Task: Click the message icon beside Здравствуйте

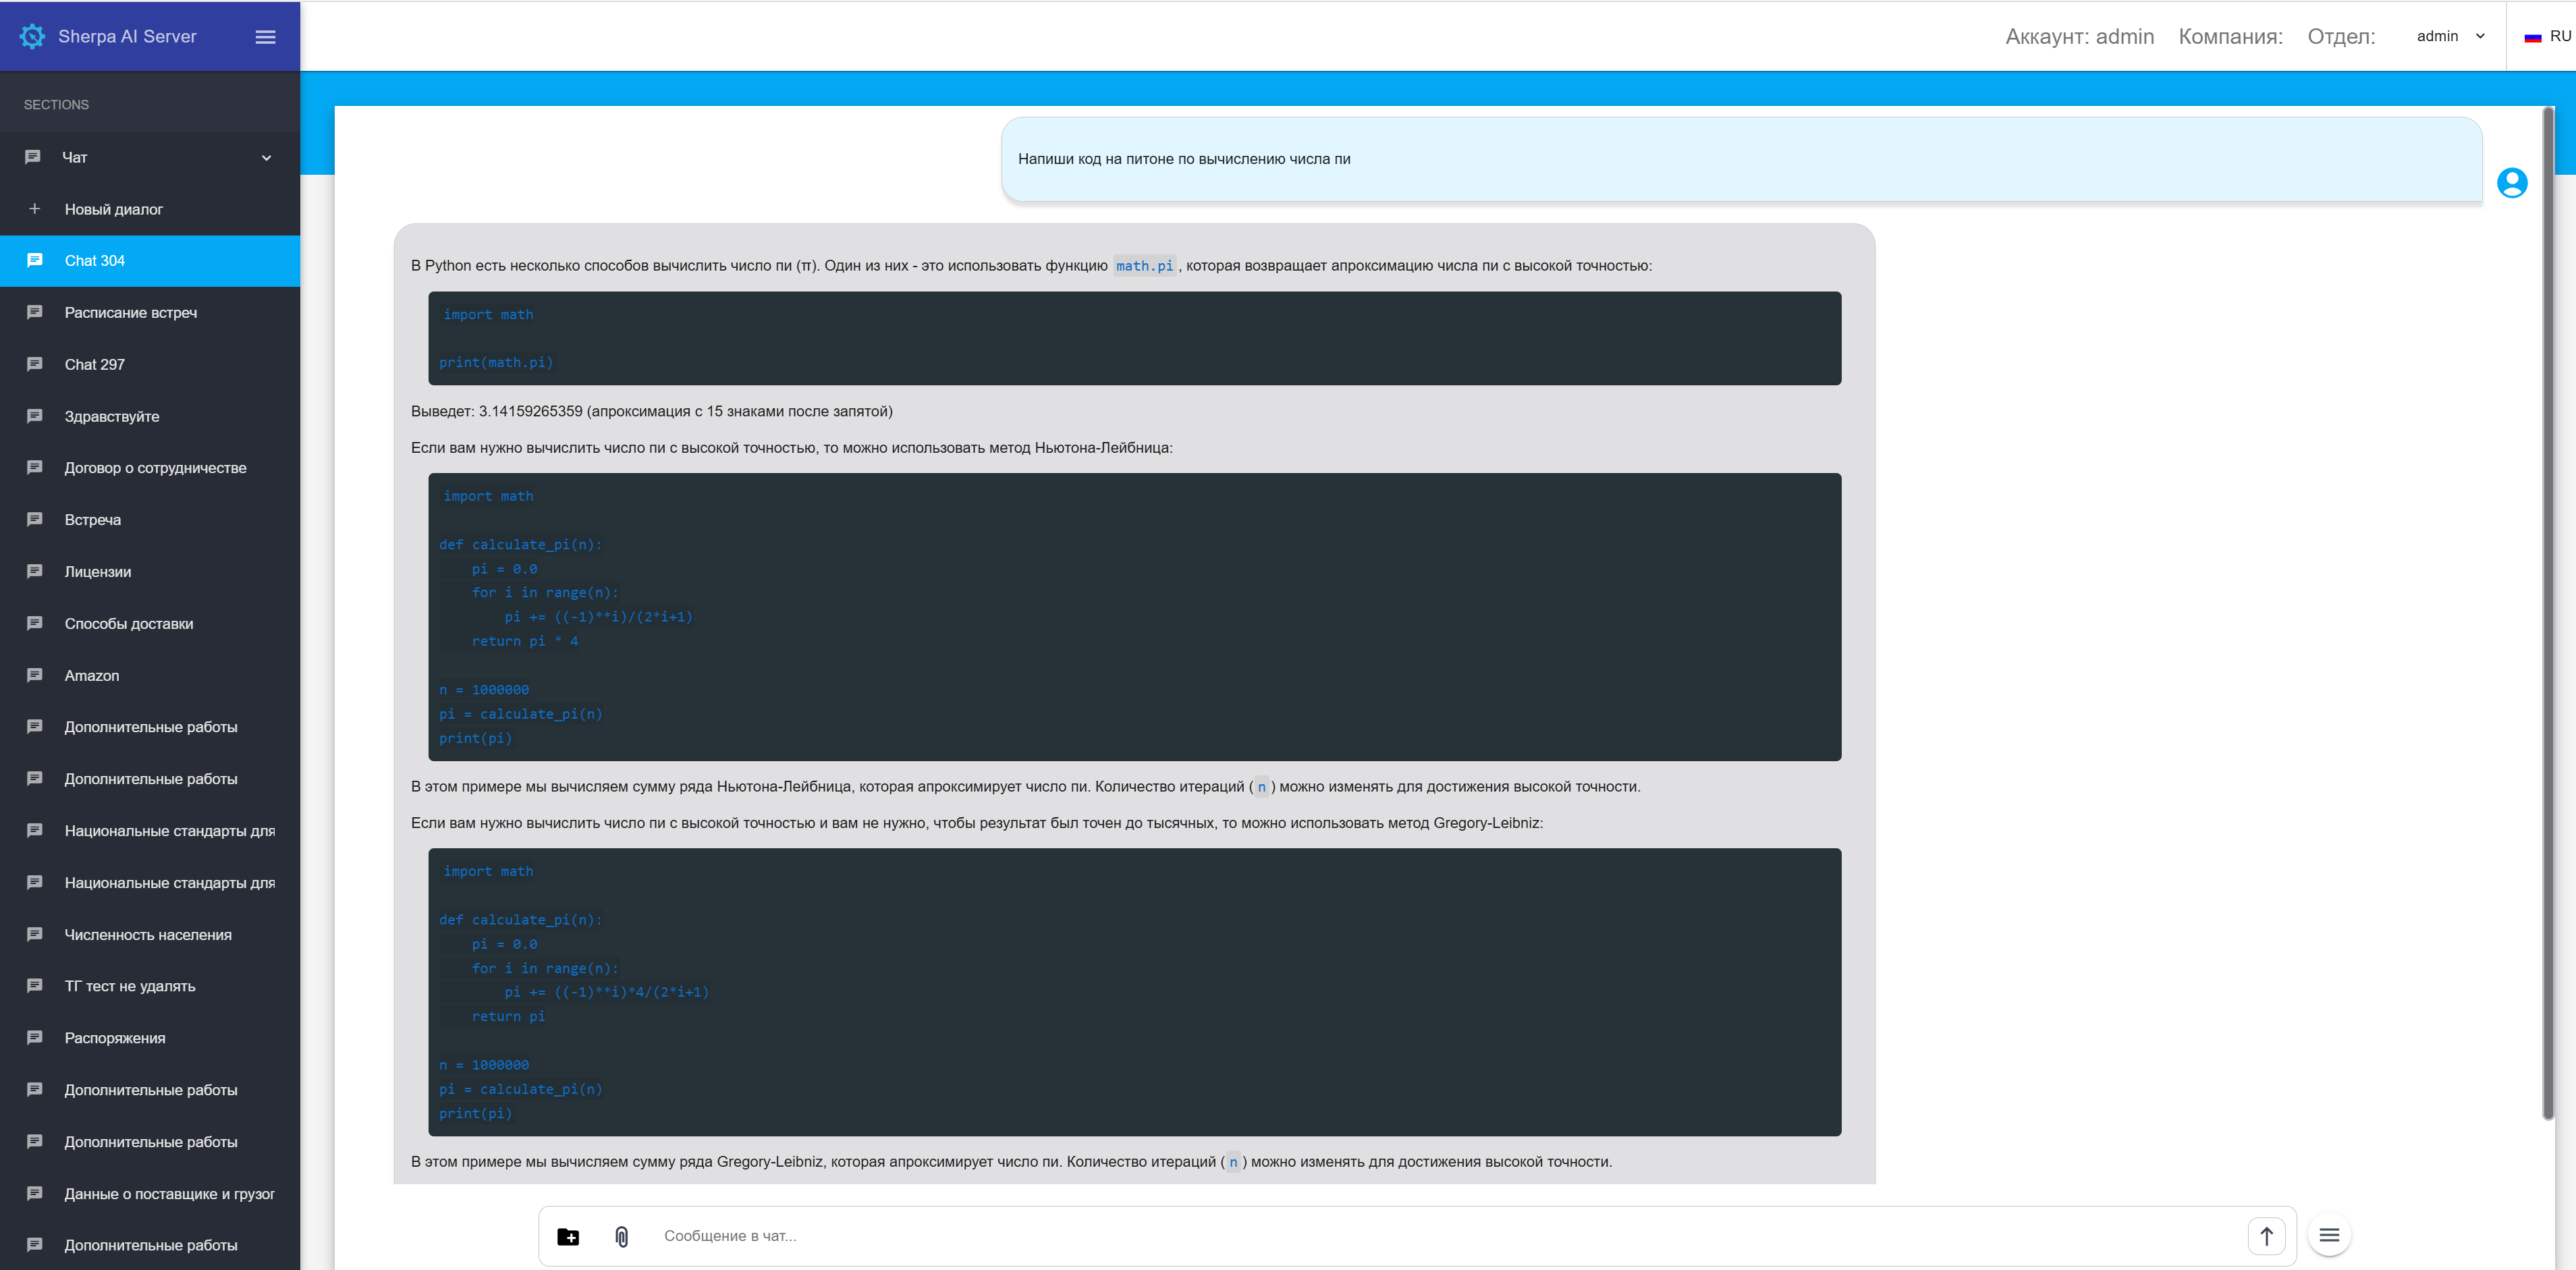Action: click(34, 416)
